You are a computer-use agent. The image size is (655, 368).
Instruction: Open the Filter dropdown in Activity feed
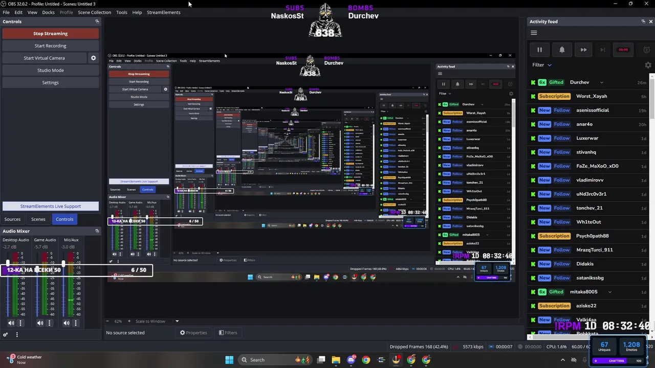(542, 65)
